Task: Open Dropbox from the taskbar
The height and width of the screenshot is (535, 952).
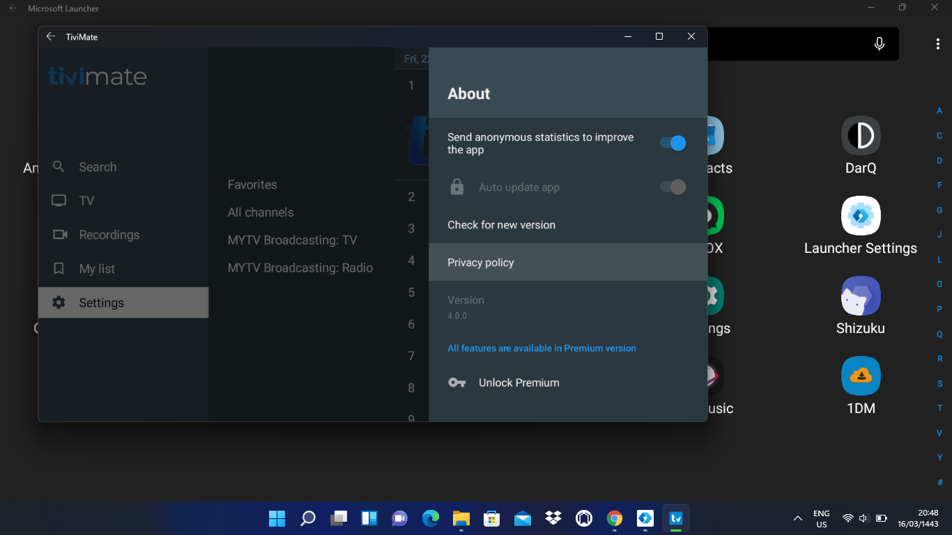Action: point(553,518)
